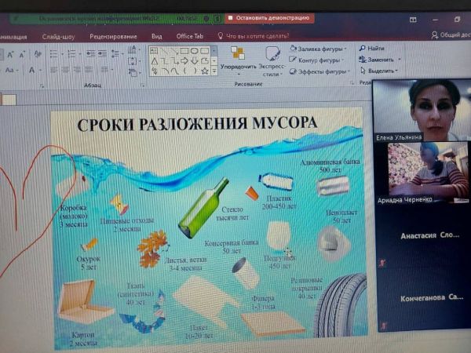The height and width of the screenshot is (353, 471).
Task: Open the View ribbon tab
Action: 157,36
